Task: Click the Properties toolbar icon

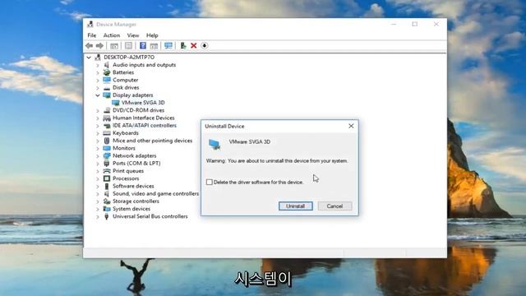Action: pyautogui.click(x=128, y=46)
